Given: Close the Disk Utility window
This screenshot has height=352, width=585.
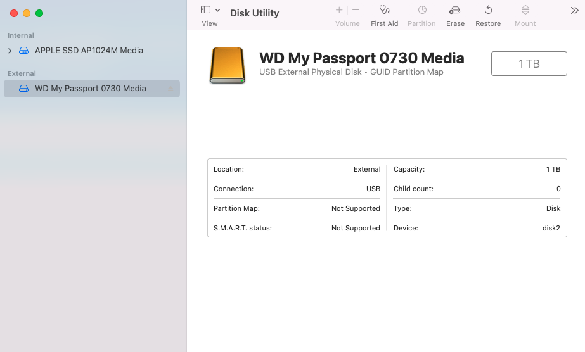Looking at the screenshot, I should click(14, 13).
